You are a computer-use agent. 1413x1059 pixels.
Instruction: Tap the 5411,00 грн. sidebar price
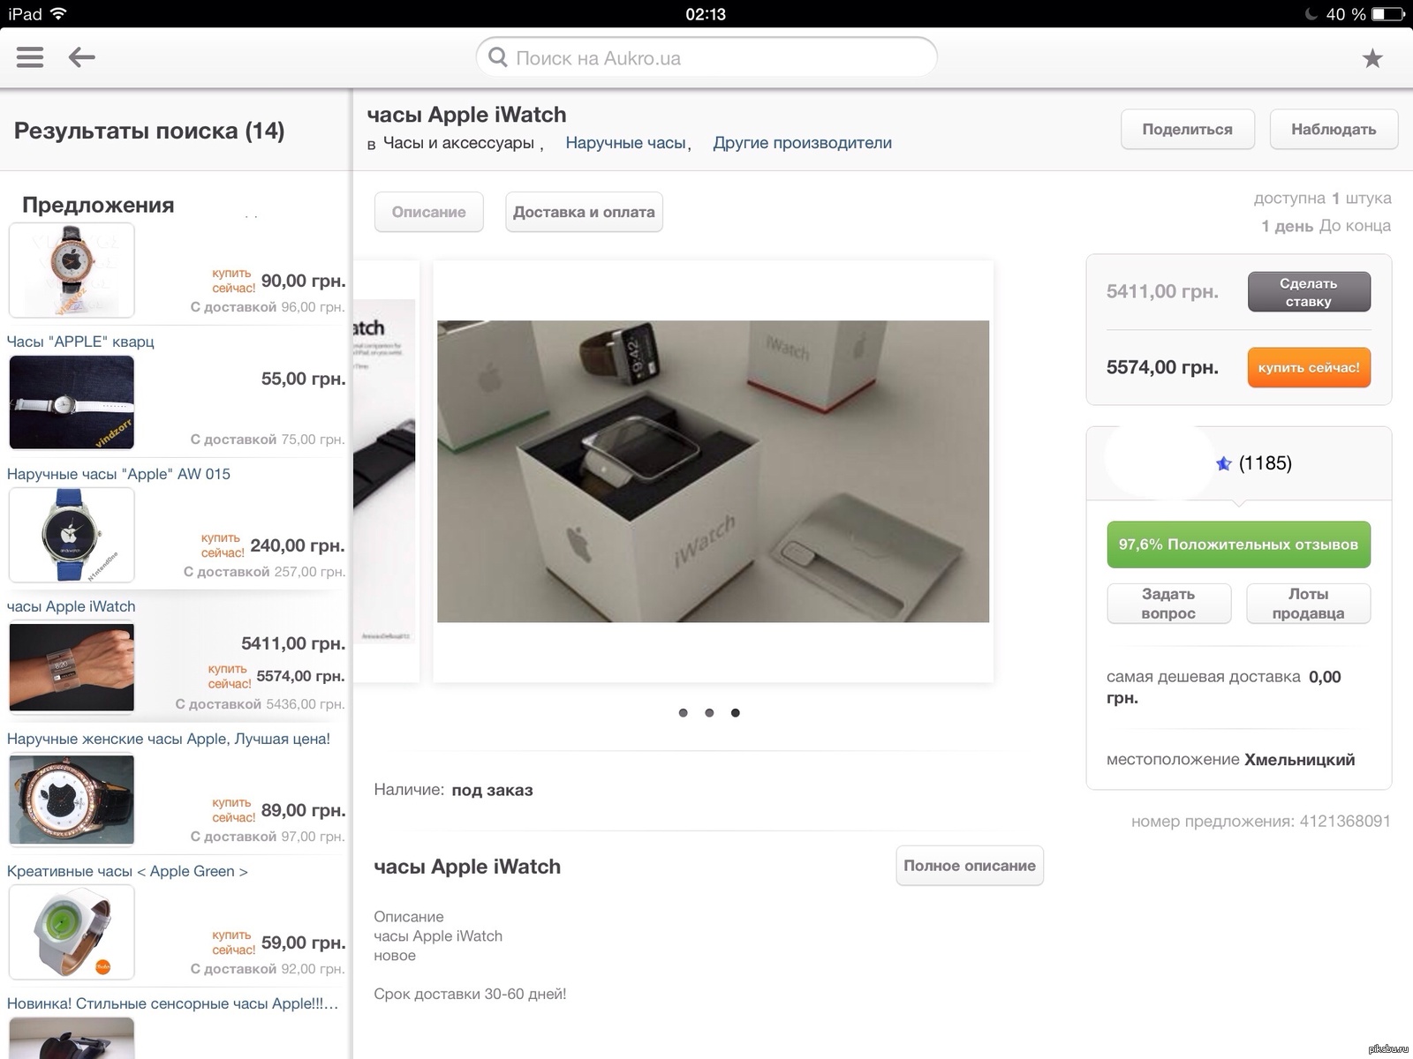coord(293,643)
